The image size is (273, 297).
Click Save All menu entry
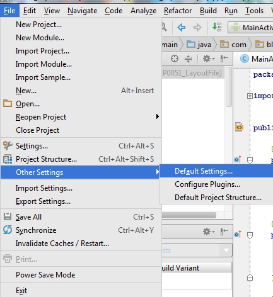(x=81, y=217)
